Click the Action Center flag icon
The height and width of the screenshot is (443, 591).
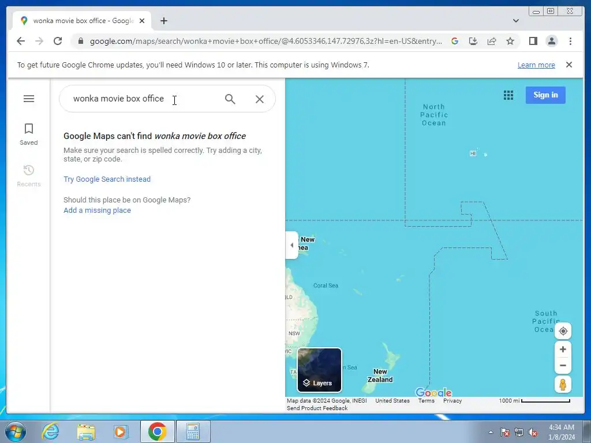click(x=504, y=432)
